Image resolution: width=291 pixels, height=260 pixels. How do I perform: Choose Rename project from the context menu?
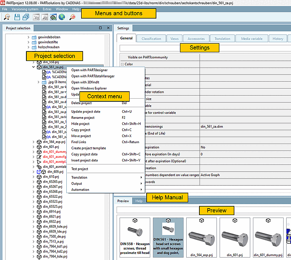pos(83,118)
